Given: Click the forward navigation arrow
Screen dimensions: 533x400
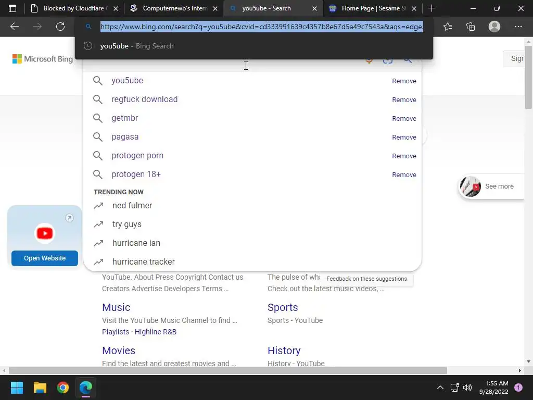Looking at the screenshot, I should coord(37,27).
